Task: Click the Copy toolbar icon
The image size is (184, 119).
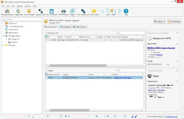Action: pos(108,12)
